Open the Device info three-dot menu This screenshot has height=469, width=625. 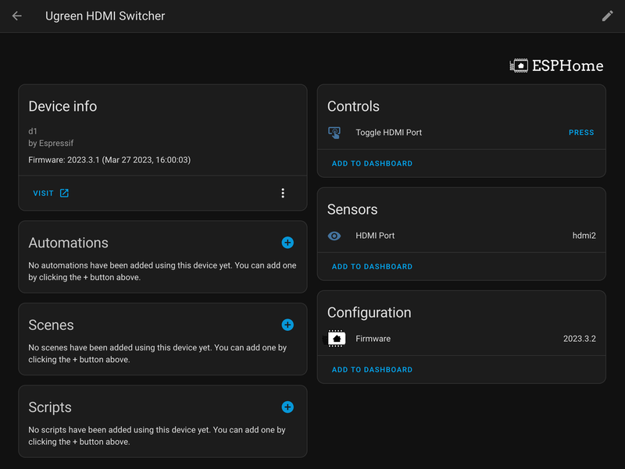(283, 193)
